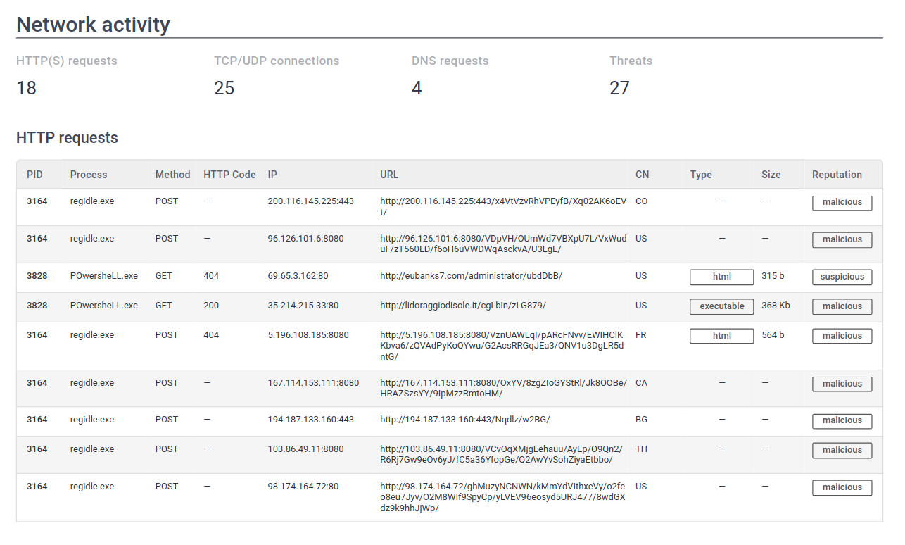Click the TCP/UDP connections count 25
905x545 pixels.
[x=224, y=88]
